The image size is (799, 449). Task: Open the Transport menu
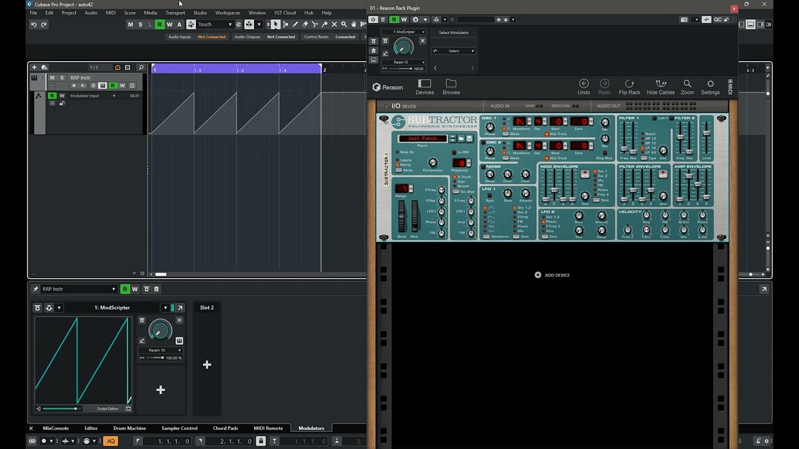click(175, 12)
